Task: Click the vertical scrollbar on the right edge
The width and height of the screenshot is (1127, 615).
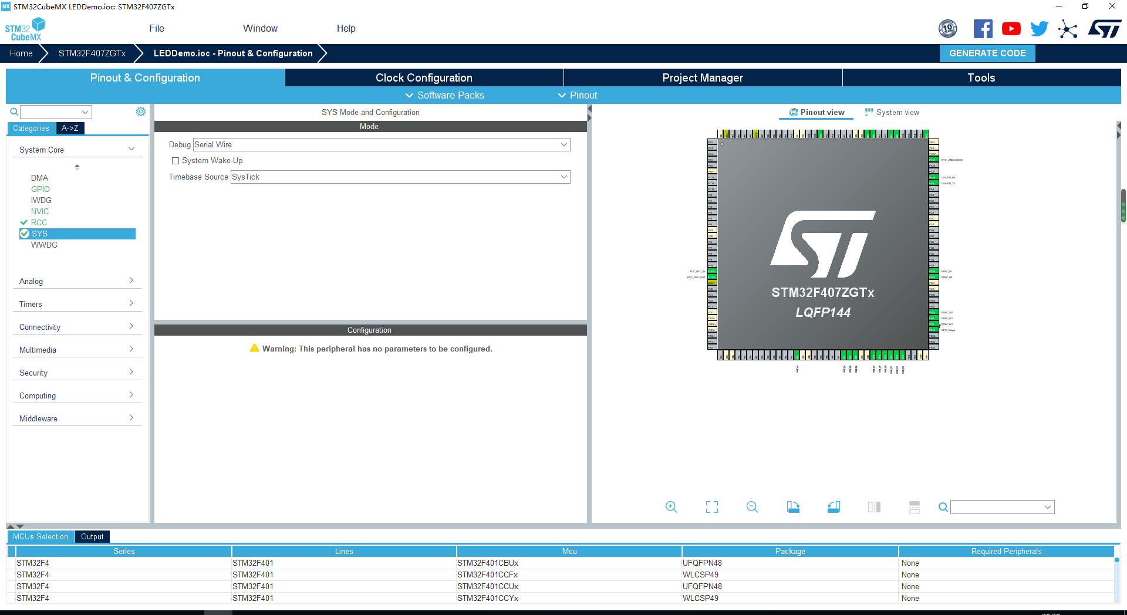Action: (x=1123, y=205)
